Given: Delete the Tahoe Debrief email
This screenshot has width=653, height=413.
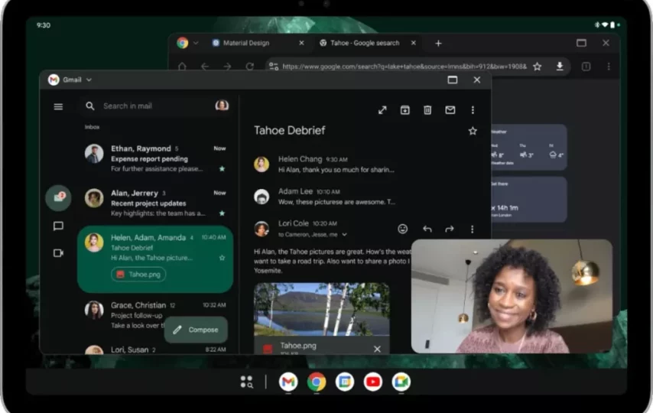Looking at the screenshot, I should [427, 110].
